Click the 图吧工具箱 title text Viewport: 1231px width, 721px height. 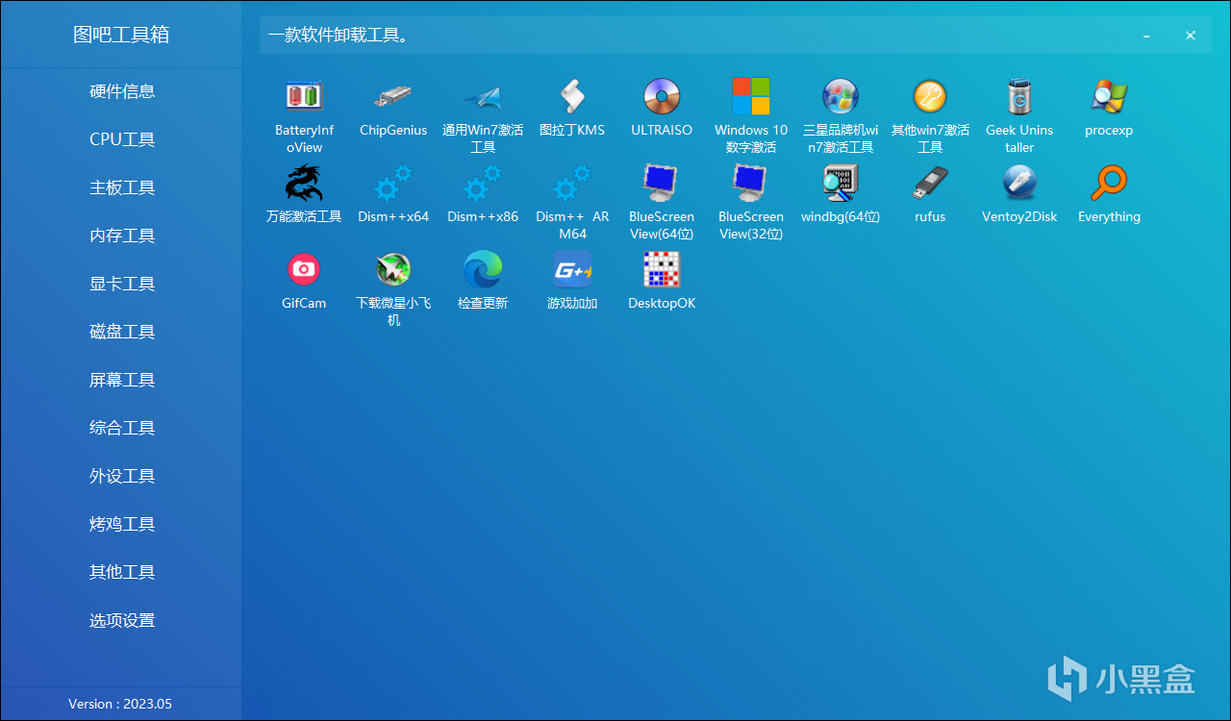[x=121, y=35]
